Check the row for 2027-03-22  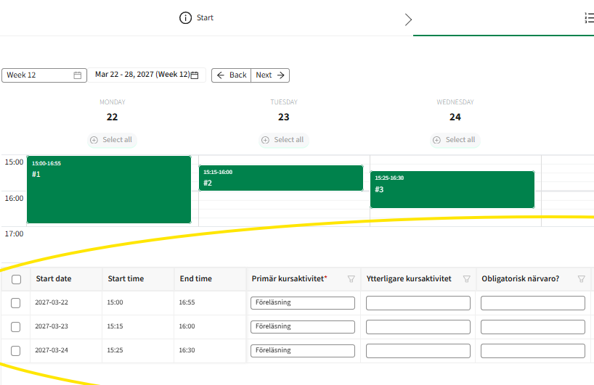[x=15, y=303]
